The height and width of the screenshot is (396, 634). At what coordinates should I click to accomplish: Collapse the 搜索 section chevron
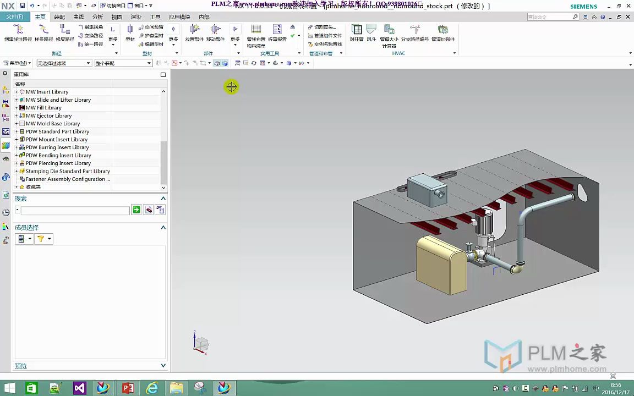(163, 199)
